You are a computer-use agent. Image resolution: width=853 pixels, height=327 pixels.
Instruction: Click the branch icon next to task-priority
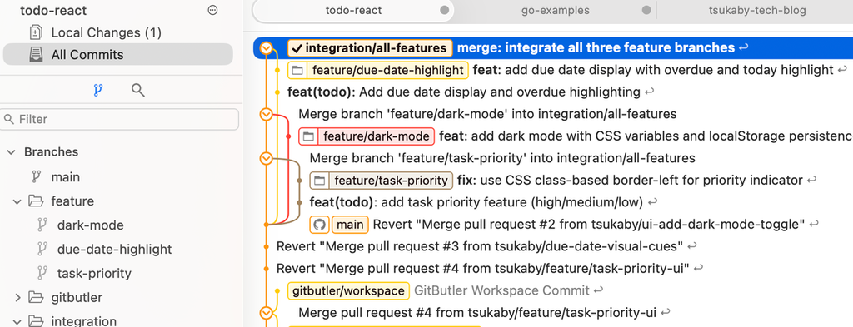click(x=42, y=273)
